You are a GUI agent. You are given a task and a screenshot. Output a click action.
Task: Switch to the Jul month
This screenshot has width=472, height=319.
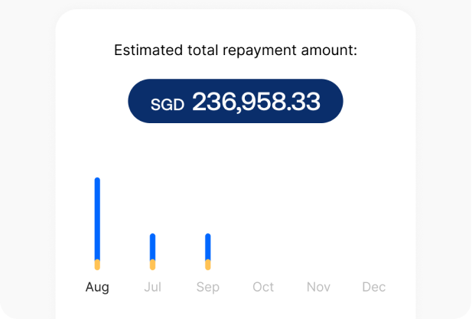(x=153, y=288)
